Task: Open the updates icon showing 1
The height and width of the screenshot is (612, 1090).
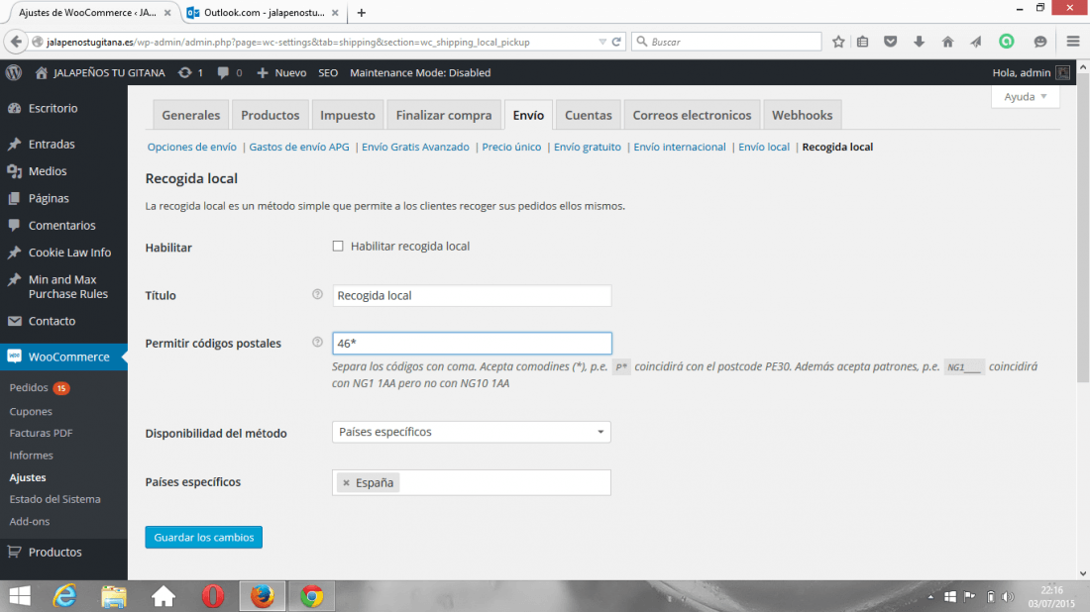Action: 190,72
